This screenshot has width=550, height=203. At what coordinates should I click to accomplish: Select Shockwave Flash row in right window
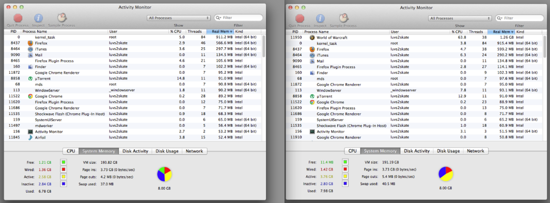tap(414, 126)
